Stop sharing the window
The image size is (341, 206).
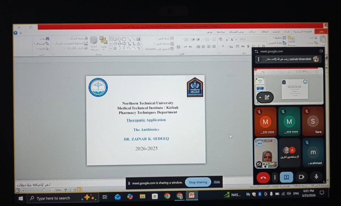tap(198, 182)
